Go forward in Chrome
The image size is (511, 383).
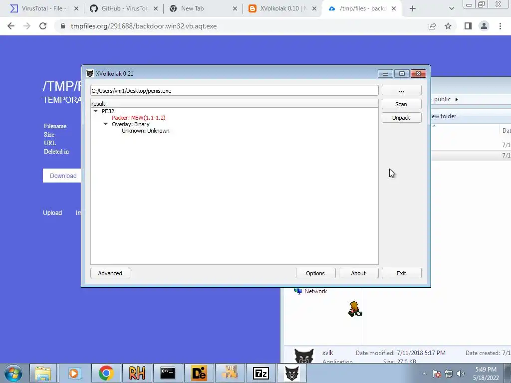pyautogui.click(x=27, y=26)
